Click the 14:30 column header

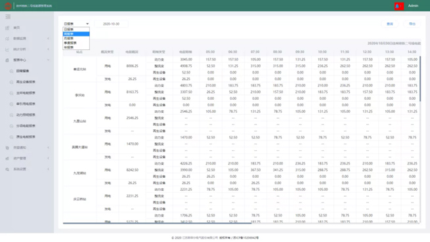coord(412,52)
